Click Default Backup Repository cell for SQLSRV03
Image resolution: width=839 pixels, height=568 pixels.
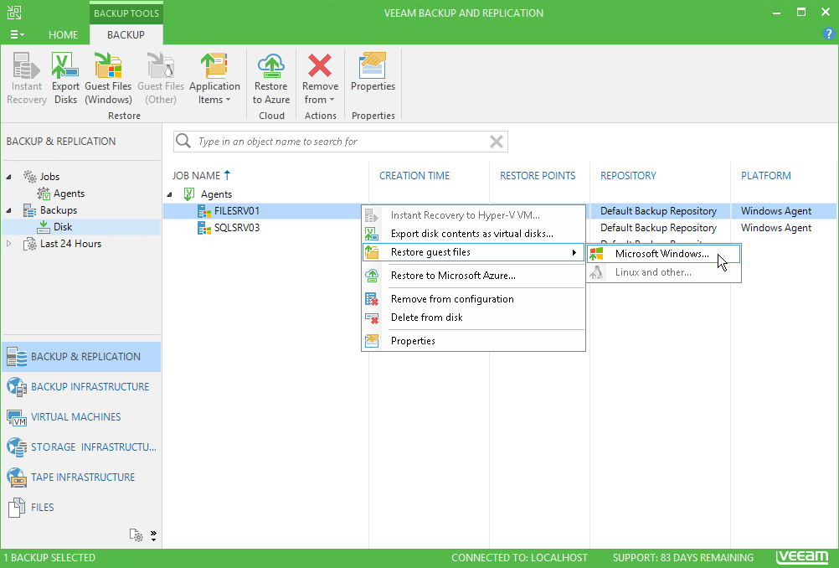(x=658, y=228)
